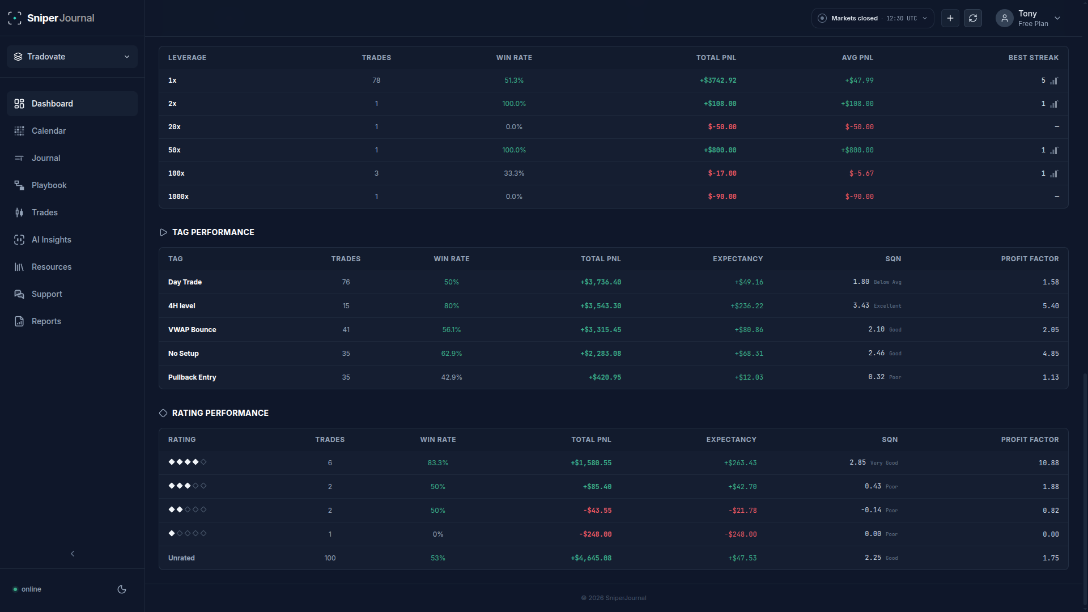Image resolution: width=1088 pixels, height=612 pixels.
Task: Click streak chart icon in 2x row
Action: (x=1054, y=104)
